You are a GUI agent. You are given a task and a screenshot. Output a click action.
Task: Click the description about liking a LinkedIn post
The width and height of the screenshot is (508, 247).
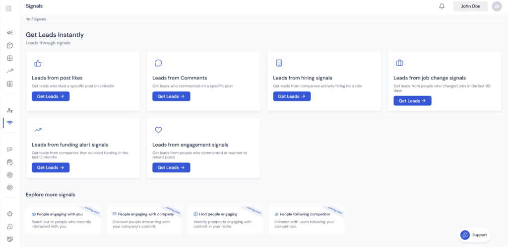[73, 86]
